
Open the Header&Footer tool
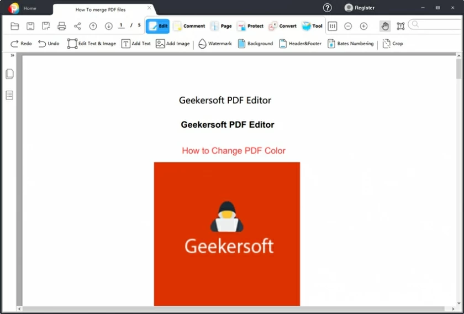click(300, 44)
